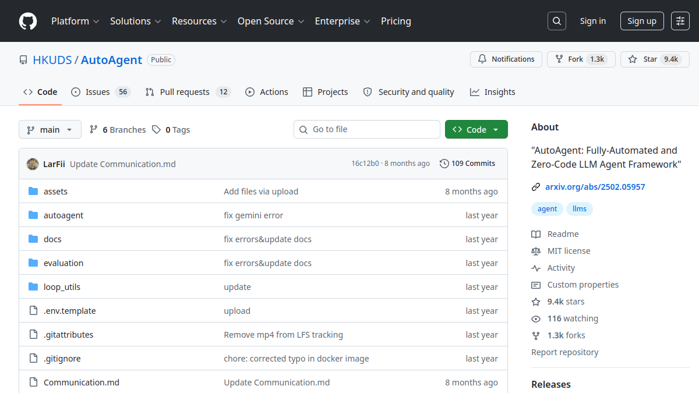The image size is (699, 393).
Task: Click the Sign up button
Action: (x=642, y=21)
